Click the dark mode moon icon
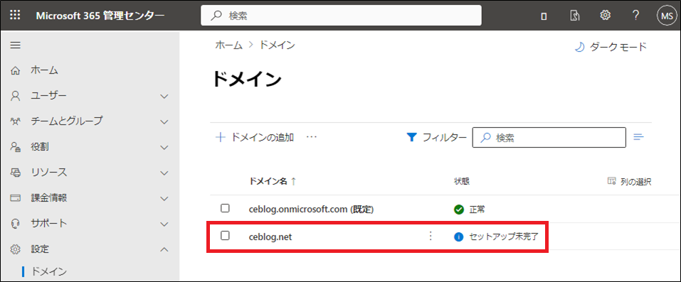The width and height of the screenshot is (681, 282). pos(579,48)
